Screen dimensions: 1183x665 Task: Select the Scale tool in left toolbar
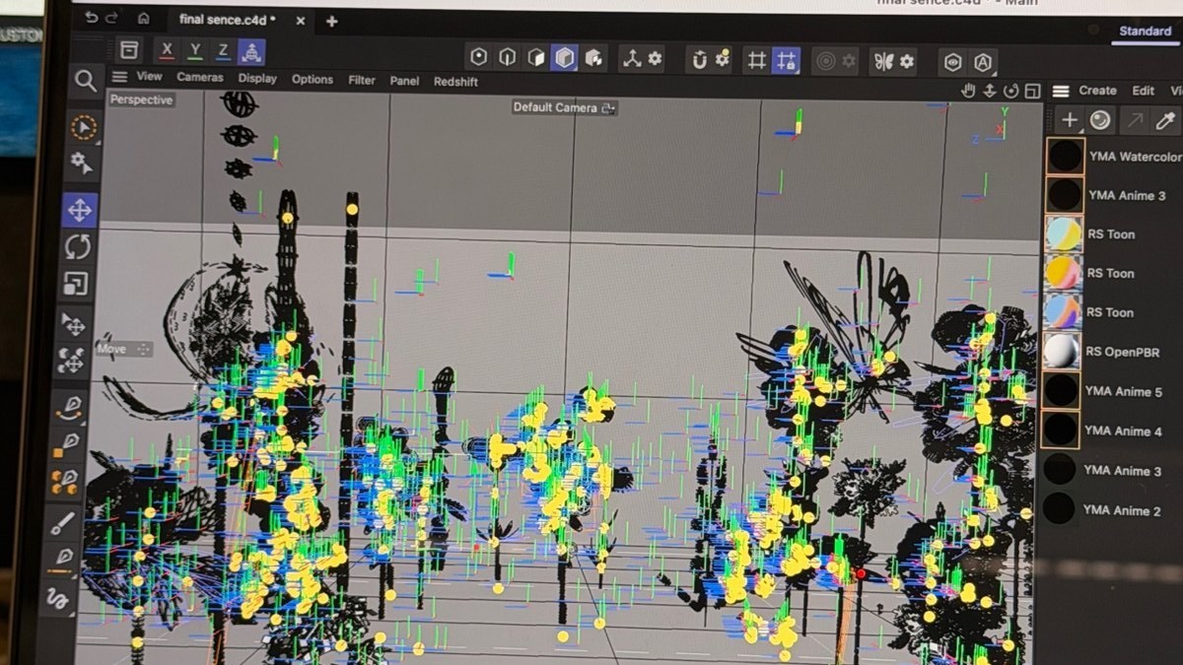pyautogui.click(x=76, y=285)
